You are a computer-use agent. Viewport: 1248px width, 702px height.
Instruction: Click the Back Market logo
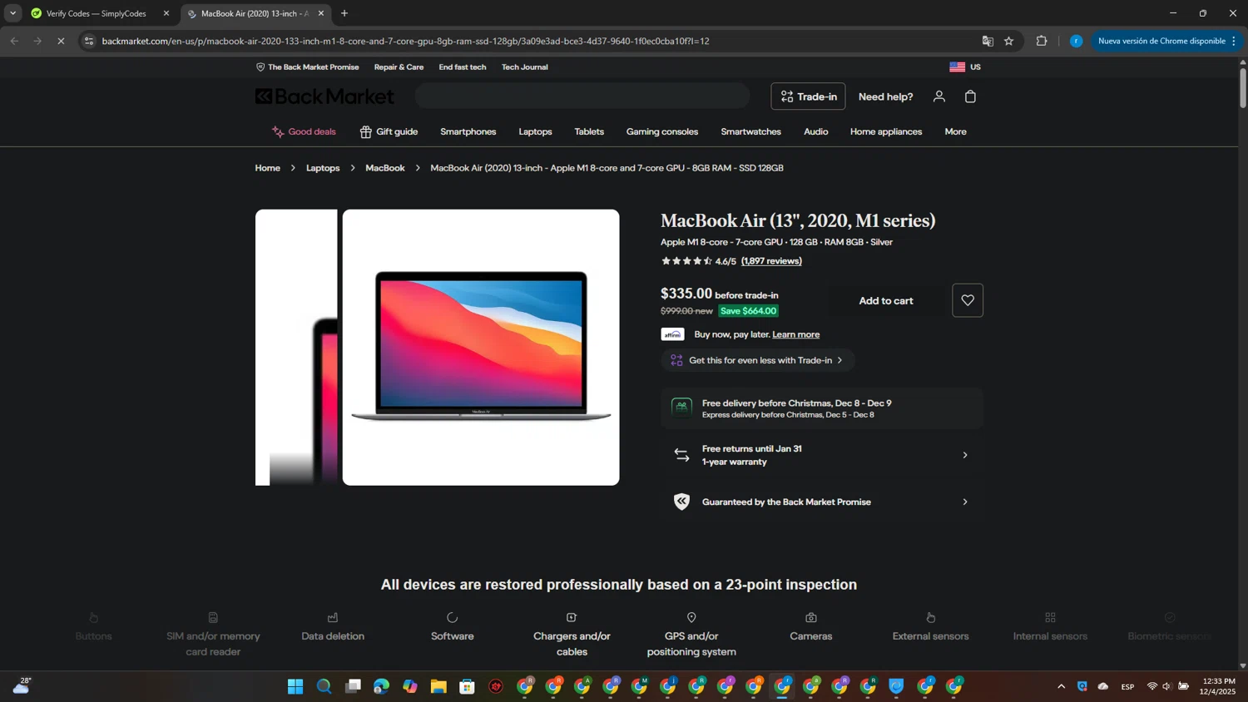pos(324,96)
